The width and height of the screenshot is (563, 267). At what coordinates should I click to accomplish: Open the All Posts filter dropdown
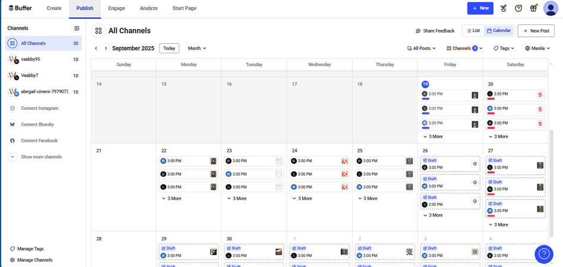[422, 48]
